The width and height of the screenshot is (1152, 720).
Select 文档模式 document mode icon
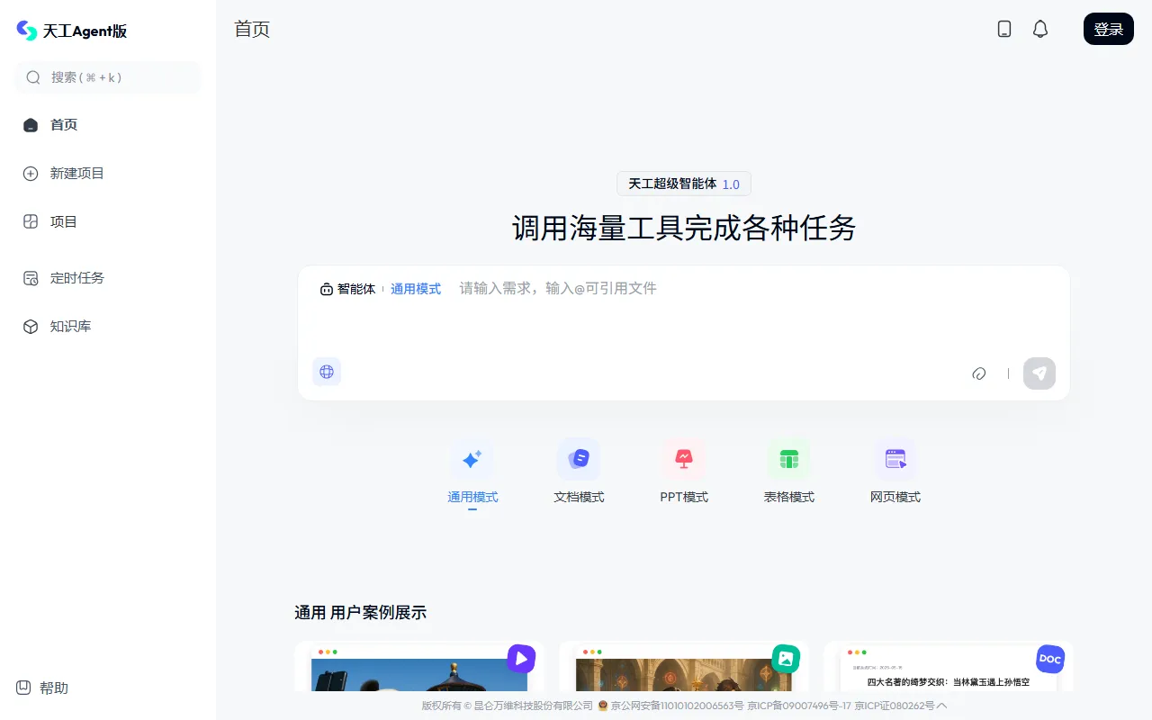click(579, 460)
